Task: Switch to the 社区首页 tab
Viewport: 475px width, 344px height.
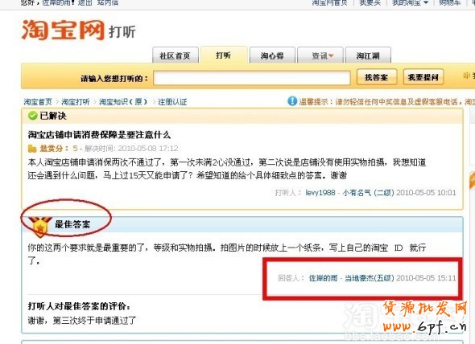Action: [175, 55]
